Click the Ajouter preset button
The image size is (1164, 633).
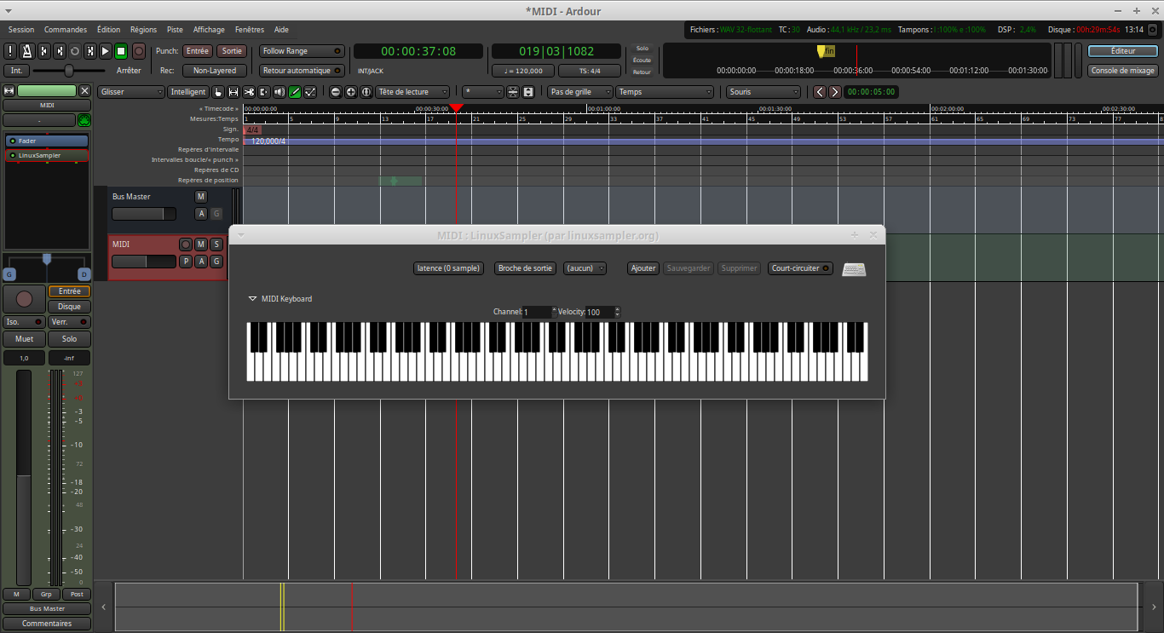pyautogui.click(x=643, y=268)
